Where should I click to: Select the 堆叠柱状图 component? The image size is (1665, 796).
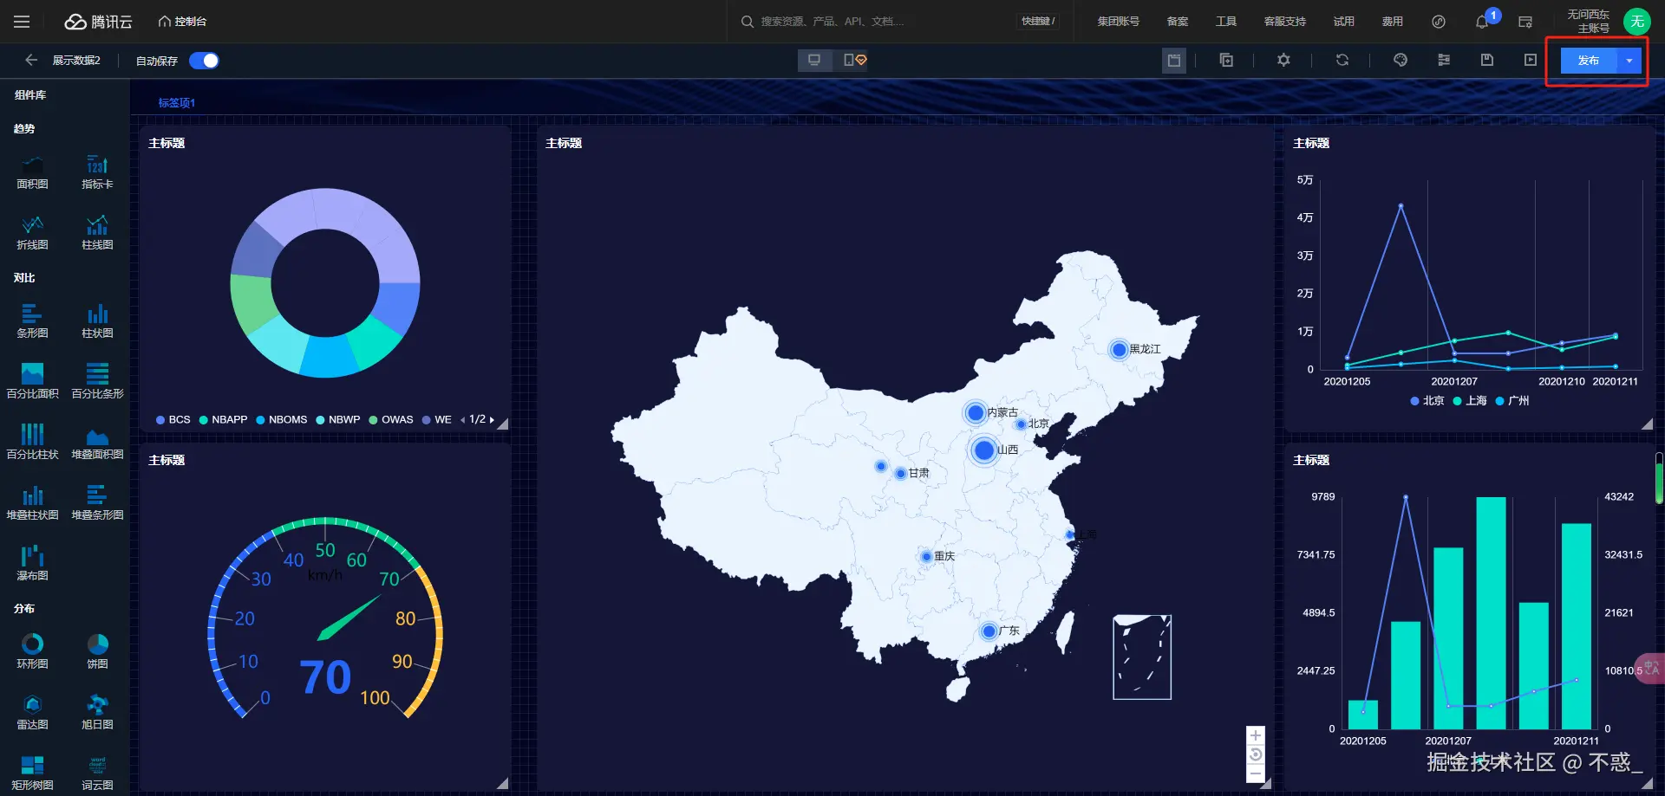click(32, 502)
